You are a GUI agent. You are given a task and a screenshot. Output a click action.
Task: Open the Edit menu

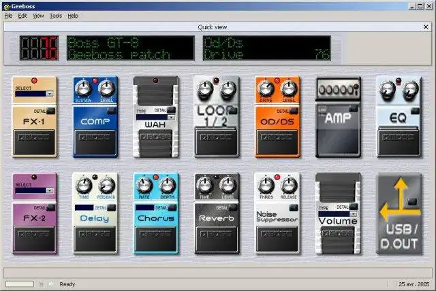22,16
